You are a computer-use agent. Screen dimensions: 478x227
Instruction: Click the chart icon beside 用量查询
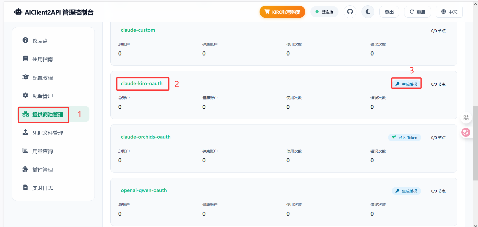click(x=26, y=151)
